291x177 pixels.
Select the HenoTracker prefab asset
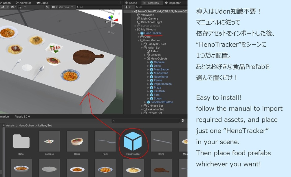coord(133,141)
